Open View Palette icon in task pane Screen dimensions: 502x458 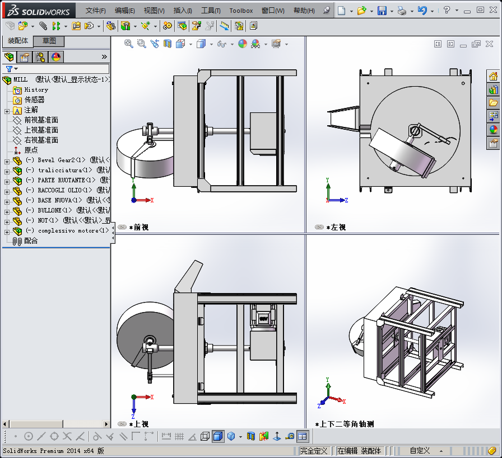[x=494, y=116]
